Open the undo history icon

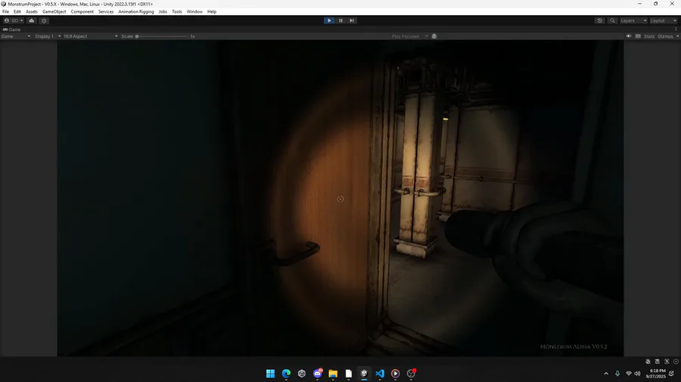coord(600,20)
